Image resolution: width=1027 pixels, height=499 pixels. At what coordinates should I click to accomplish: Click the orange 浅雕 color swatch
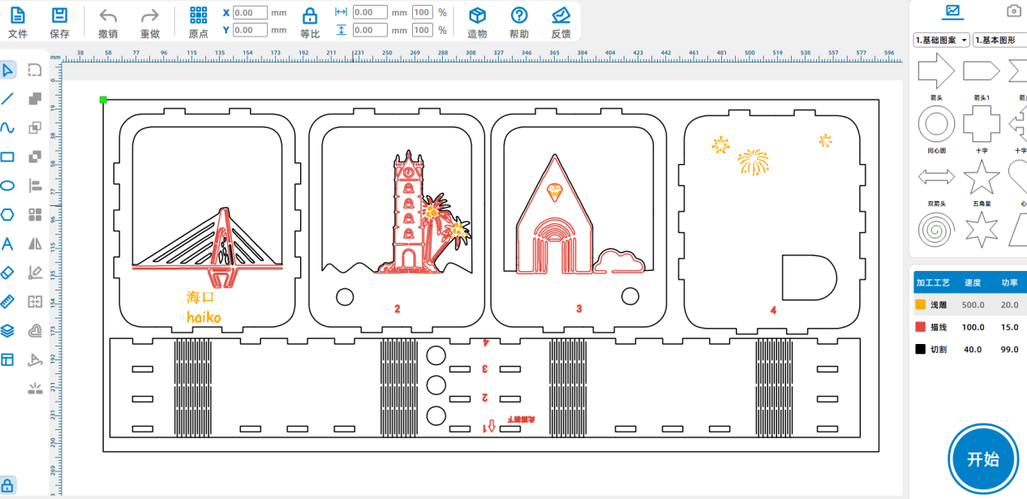[x=920, y=305]
